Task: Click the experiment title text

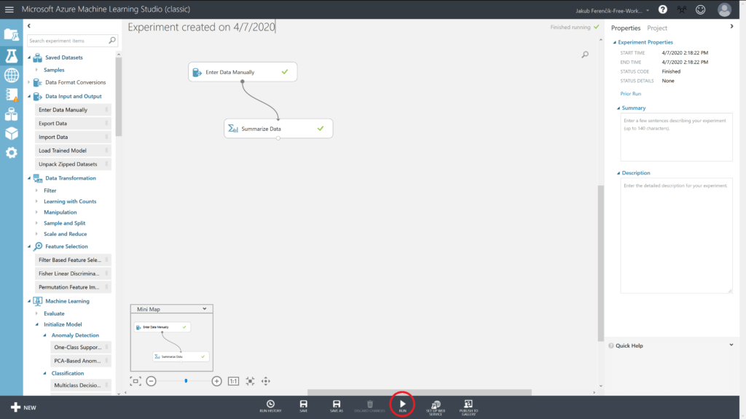Action: coord(201,27)
